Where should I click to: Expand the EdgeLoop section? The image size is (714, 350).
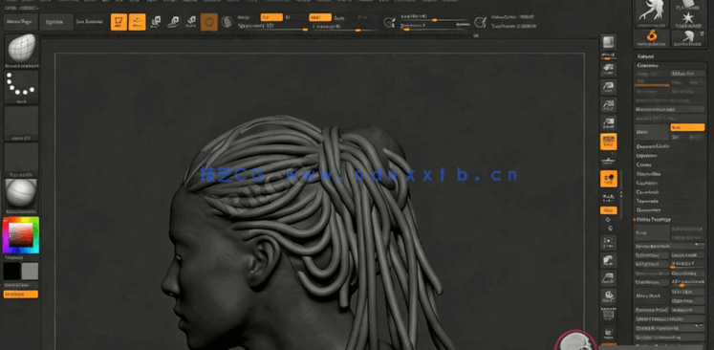[x=645, y=156]
